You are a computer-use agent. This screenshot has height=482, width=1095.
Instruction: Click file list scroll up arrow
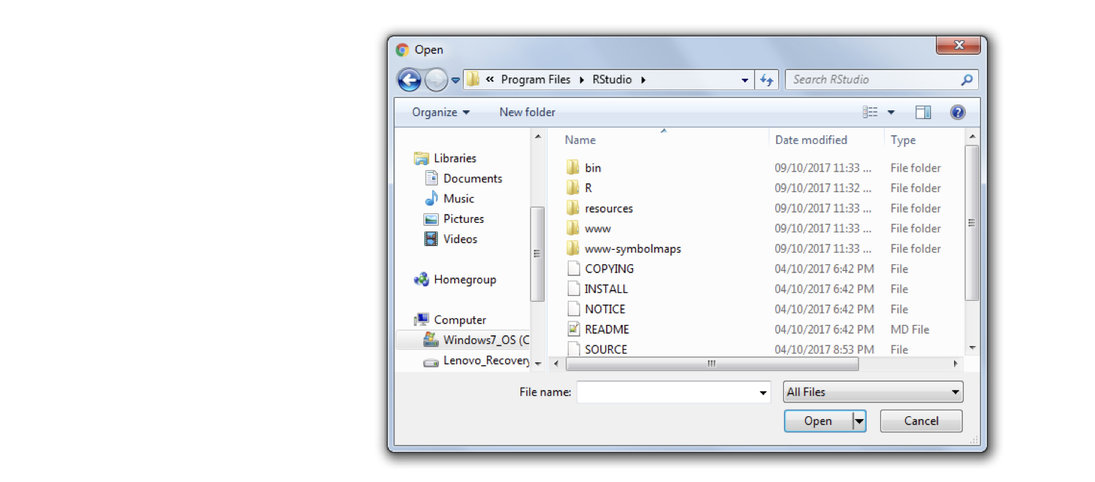[x=972, y=137]
